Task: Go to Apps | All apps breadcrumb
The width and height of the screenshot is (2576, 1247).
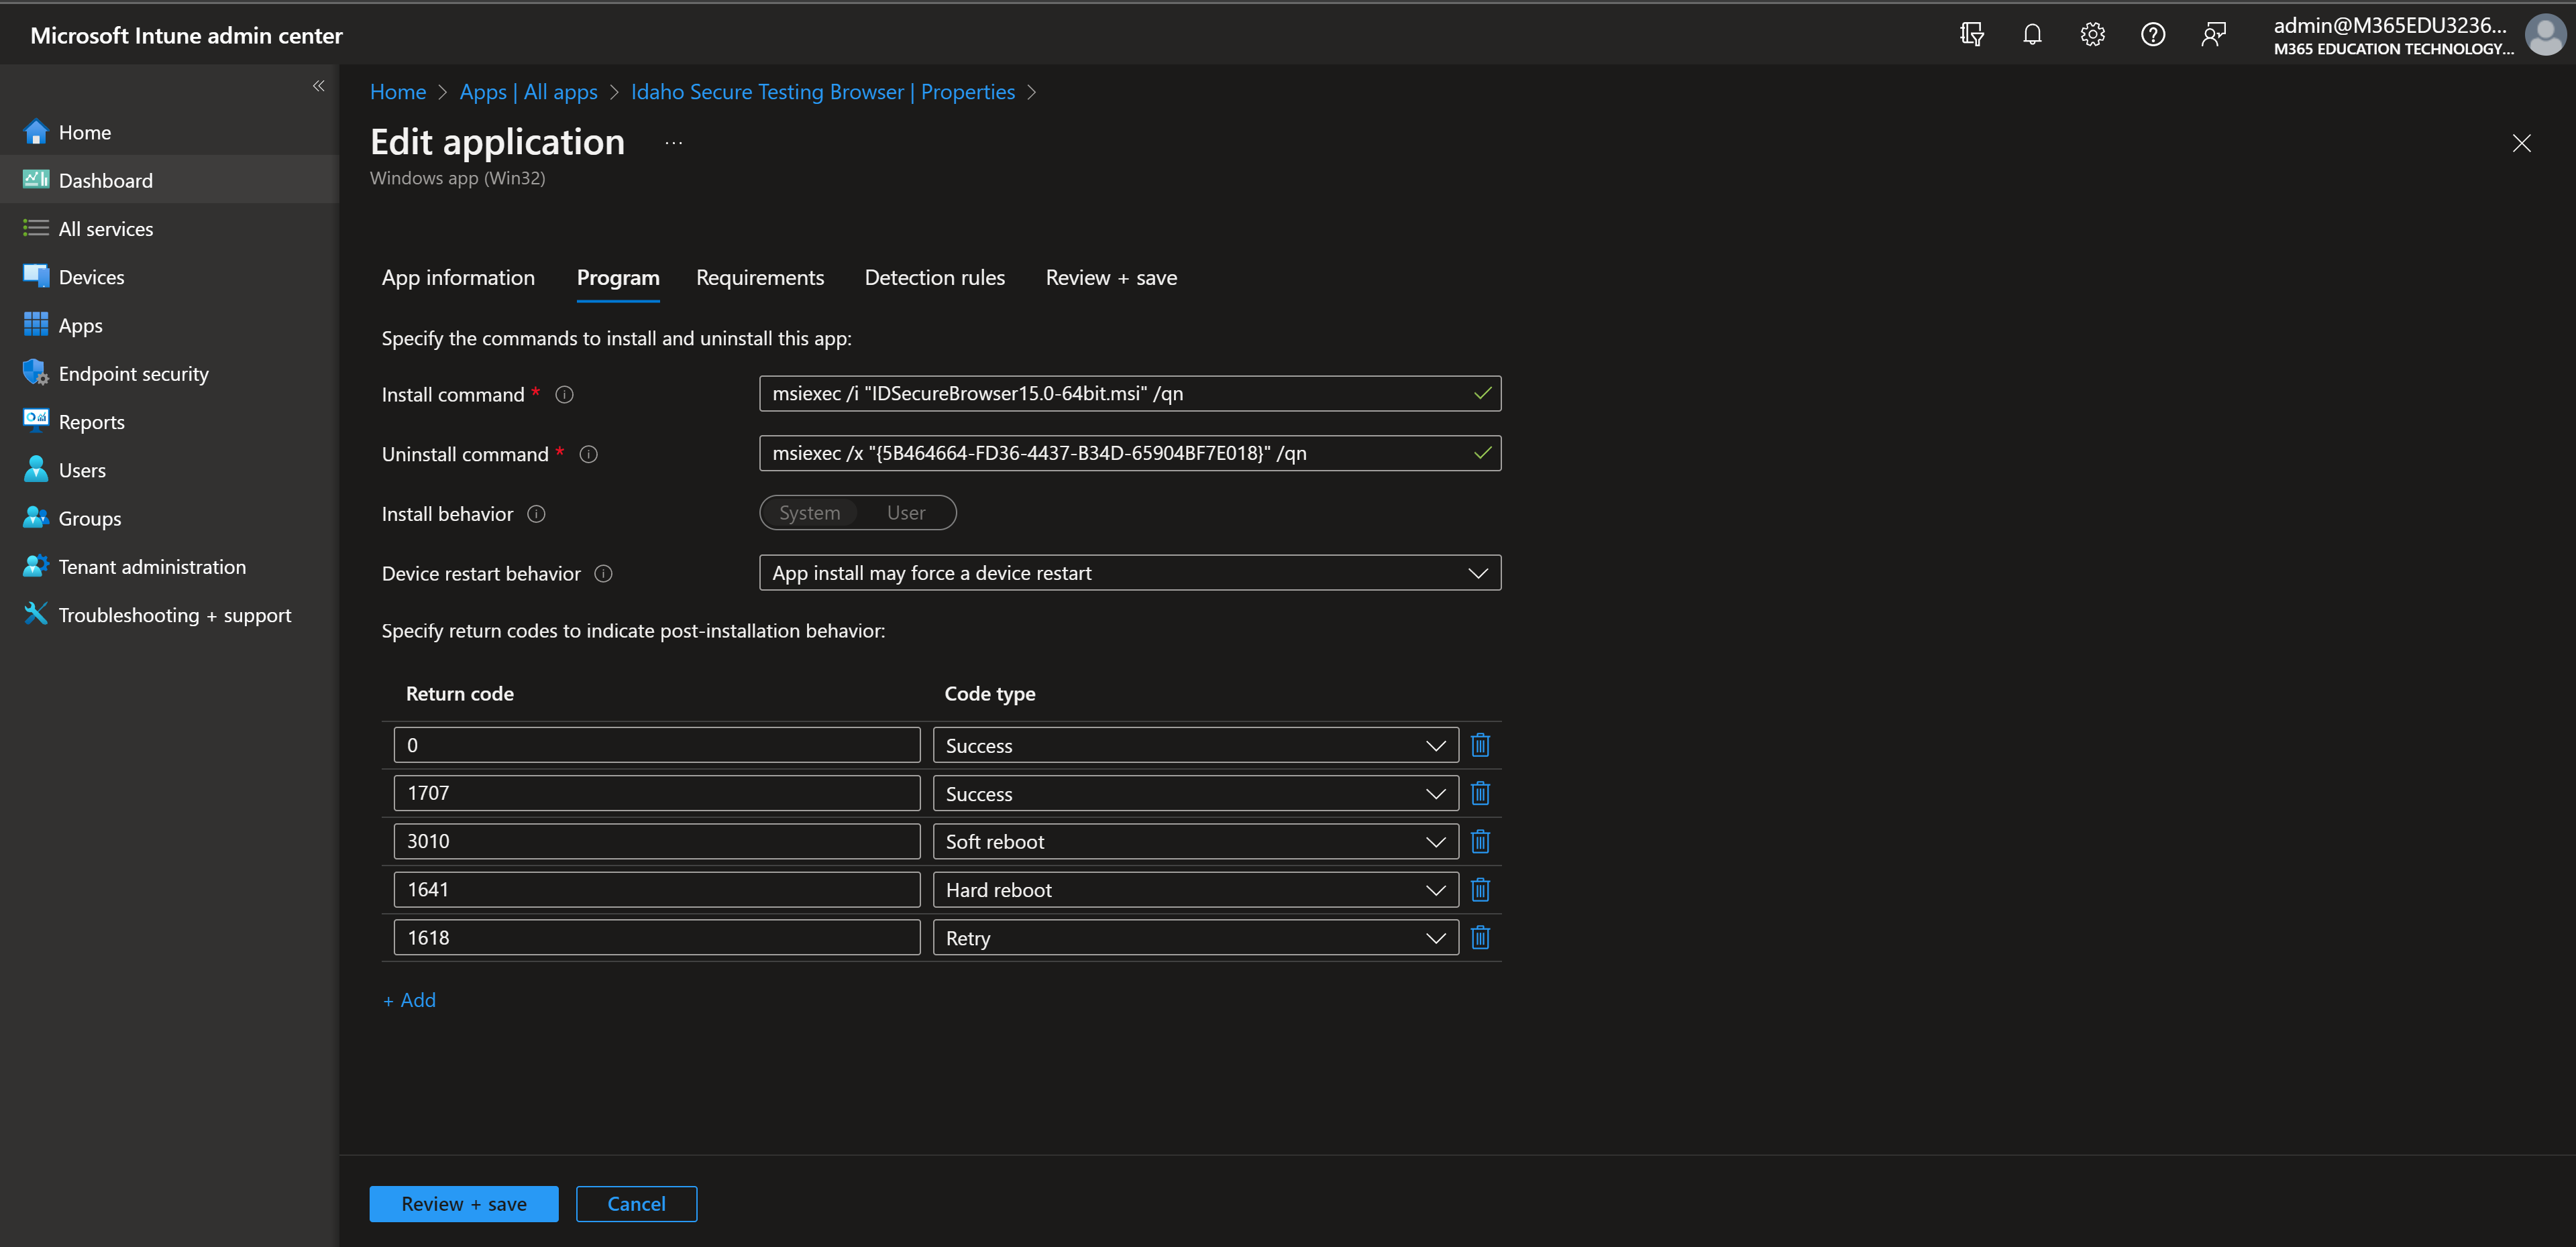Action: (x=528, y=92)
